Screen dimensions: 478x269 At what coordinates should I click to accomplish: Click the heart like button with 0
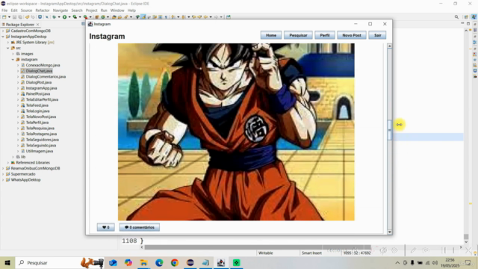click(x=105, y=227)
